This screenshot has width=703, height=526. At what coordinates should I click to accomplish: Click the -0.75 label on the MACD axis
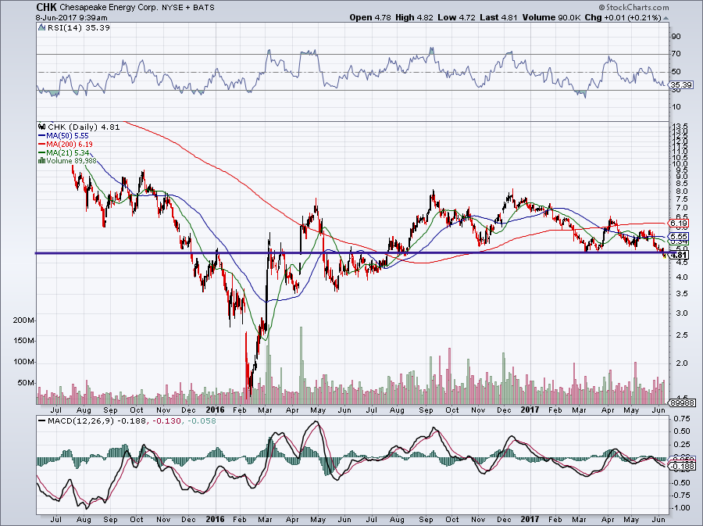680,495
